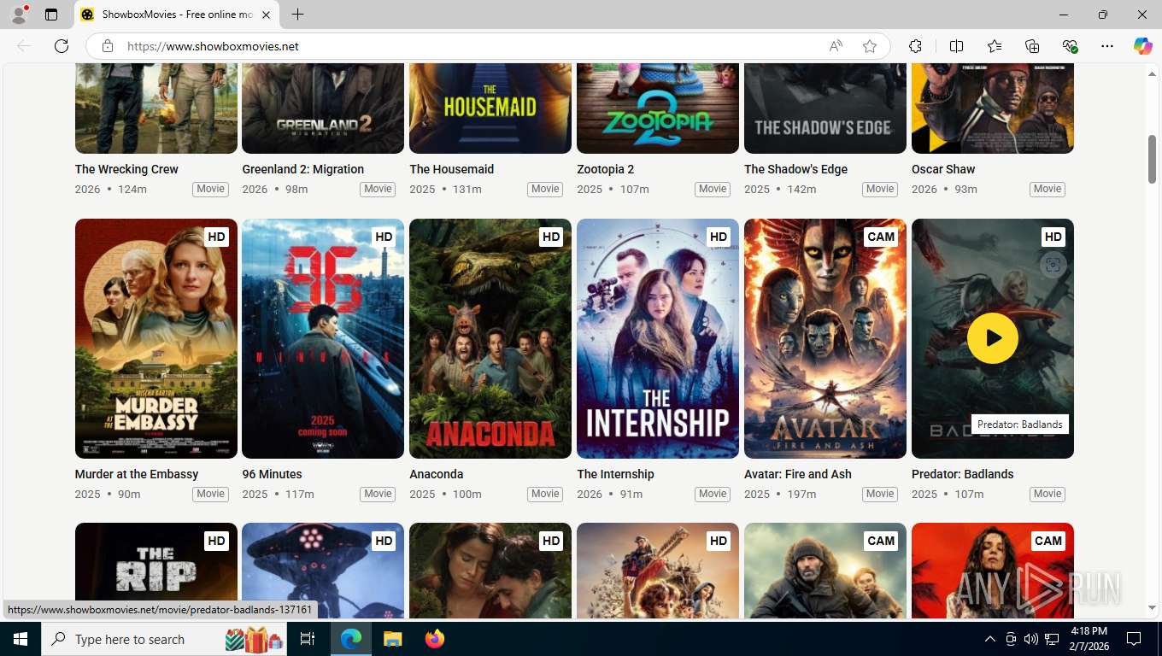Open the 96 Minutes poster

point(323,338)
